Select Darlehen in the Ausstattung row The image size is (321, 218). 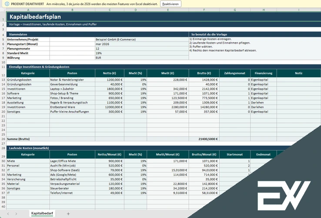point(264,102)
